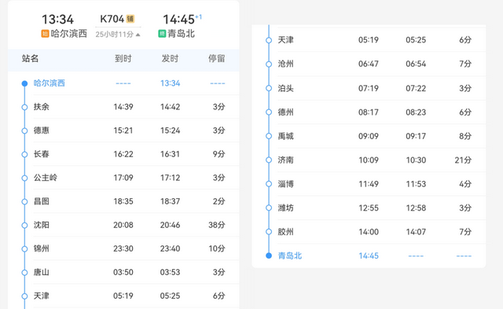Viewport: 503px width, 309px height.
Task: Click the blue 13:34 departure in 哈尔滨西 row
Action: 170,83
